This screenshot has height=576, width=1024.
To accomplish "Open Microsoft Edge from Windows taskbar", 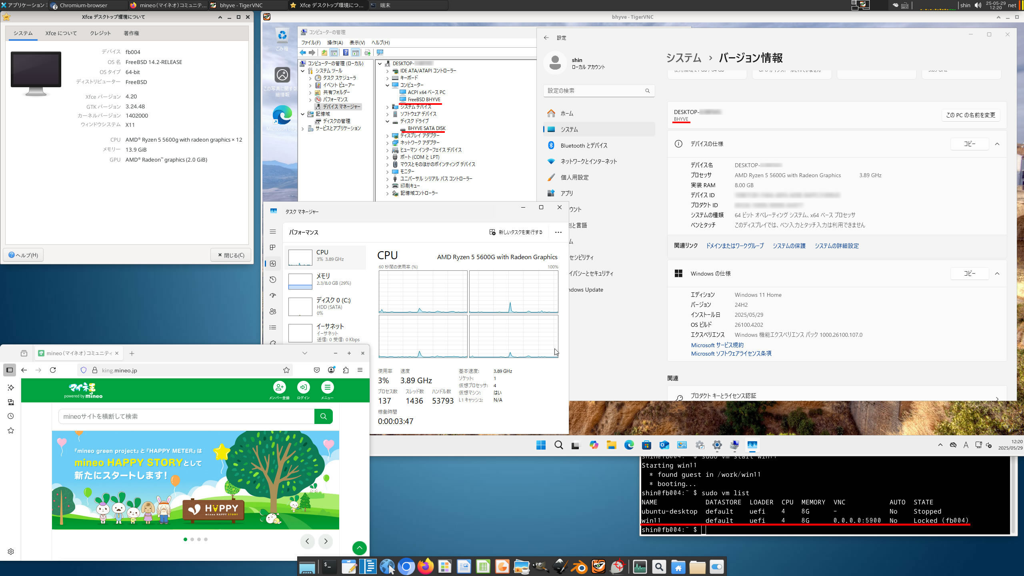I will [x=629, y=445].
